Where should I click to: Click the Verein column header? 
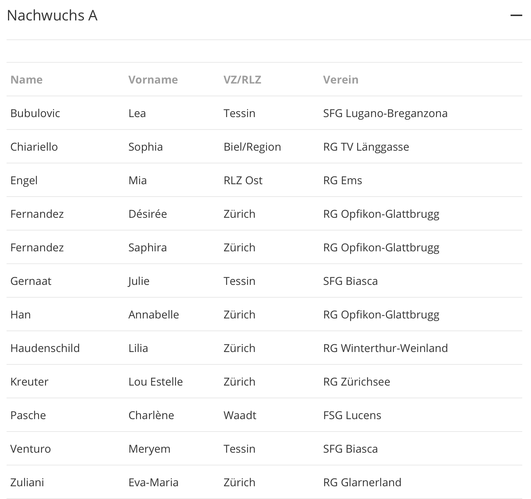[x=341, y=80]
